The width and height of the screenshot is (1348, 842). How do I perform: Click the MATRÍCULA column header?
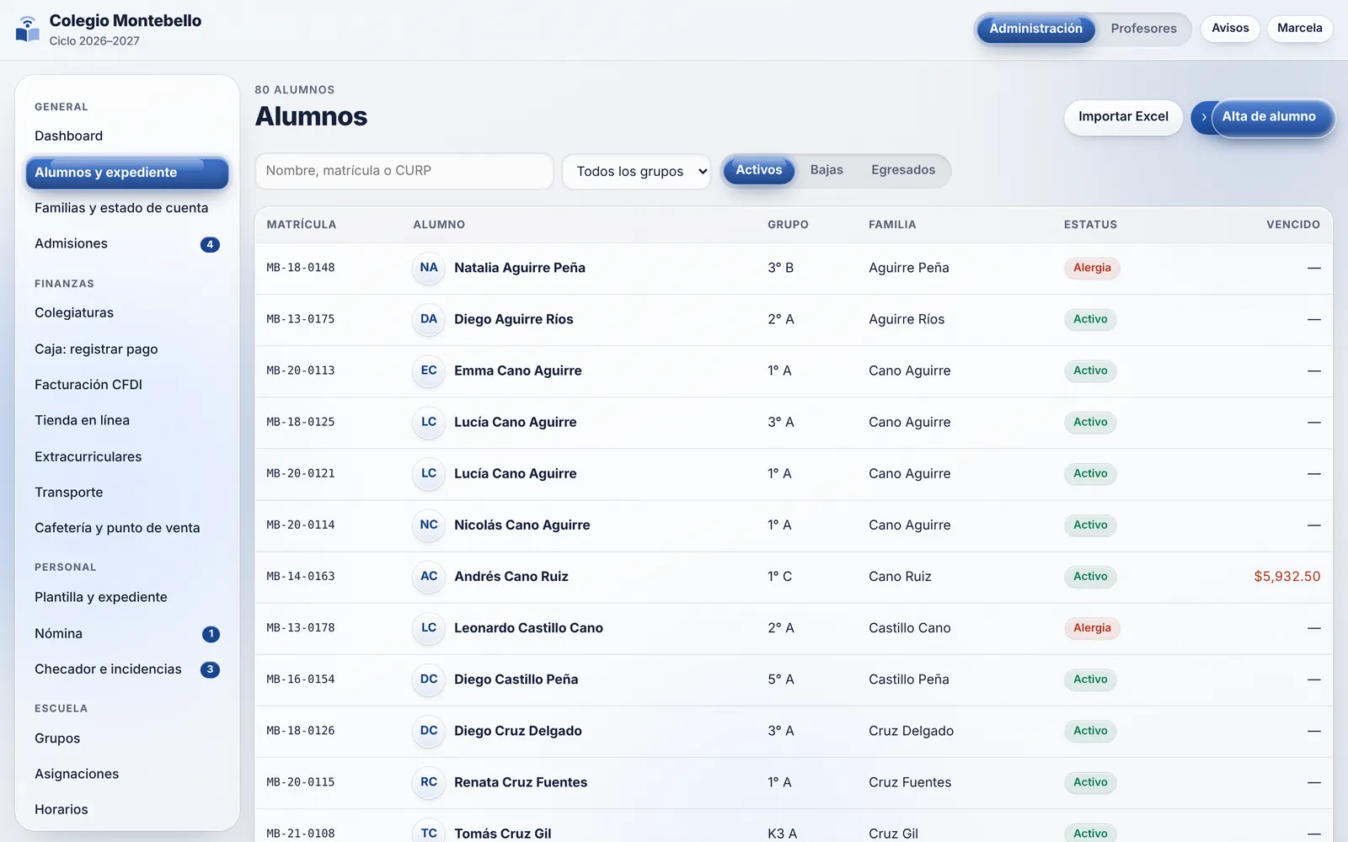coord(302,225)
